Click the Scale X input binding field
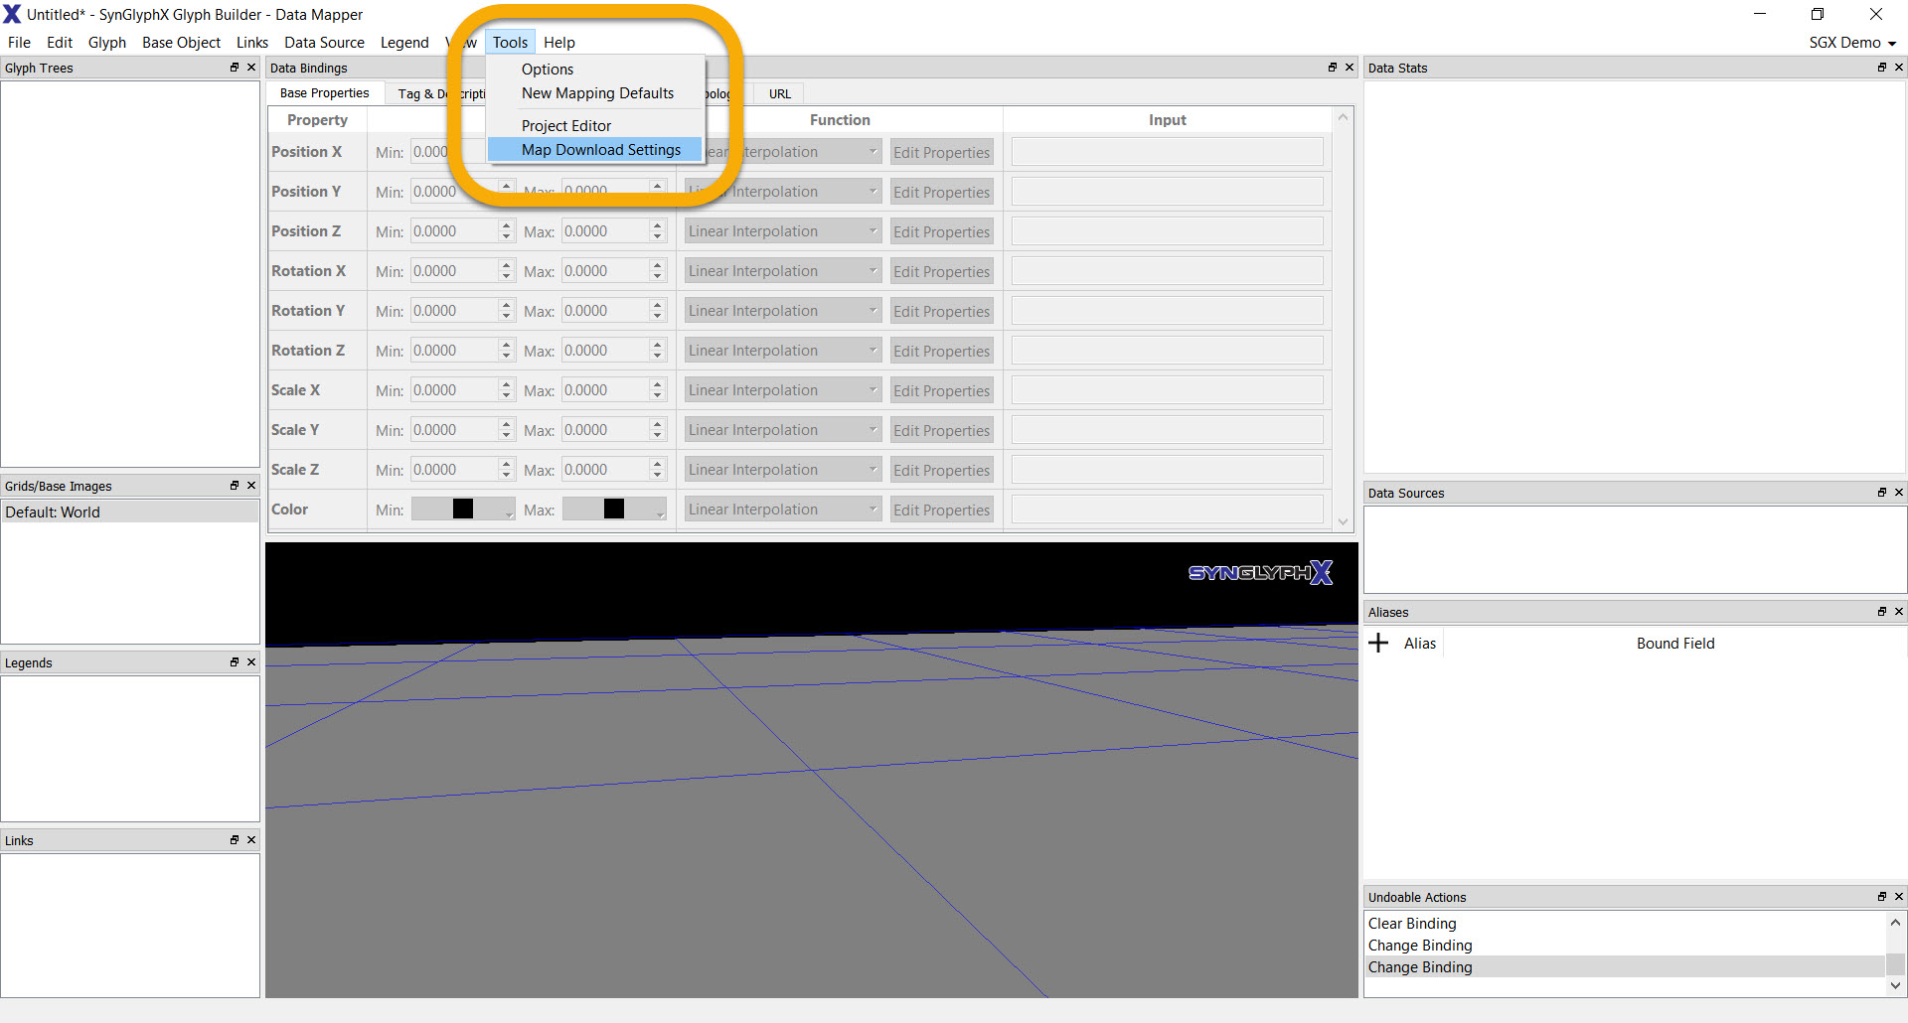The image size is (1908, 1023). coord(1167,390)
